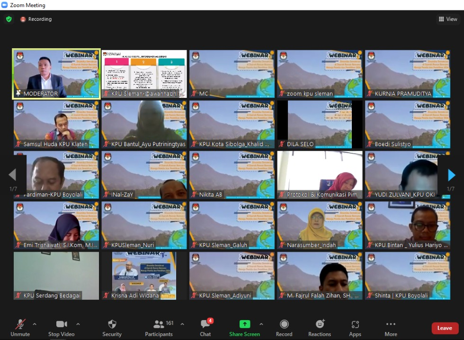Open the Apps panel

pyautogui.click(x=355, y=327)
